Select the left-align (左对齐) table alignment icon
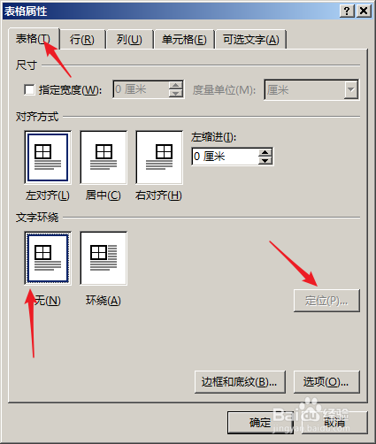 pyautogui.click(x=48, y=157)
